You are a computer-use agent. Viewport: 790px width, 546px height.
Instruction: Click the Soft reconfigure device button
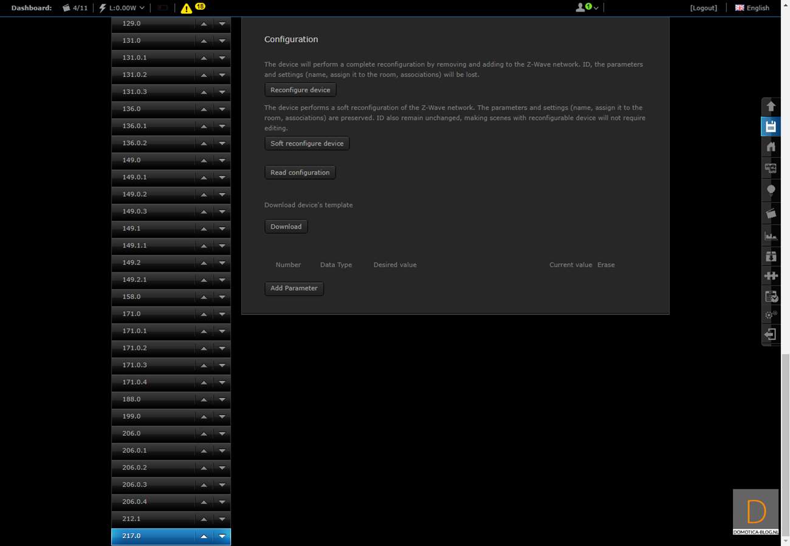pyautogui.click(x=307, y=143)
